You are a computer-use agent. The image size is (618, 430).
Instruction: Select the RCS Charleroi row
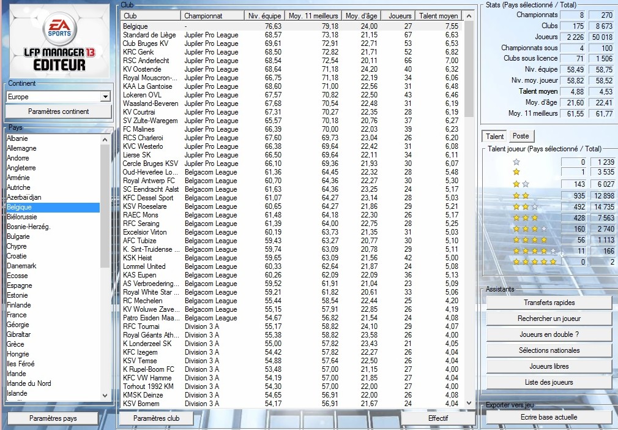coord(292,138)
